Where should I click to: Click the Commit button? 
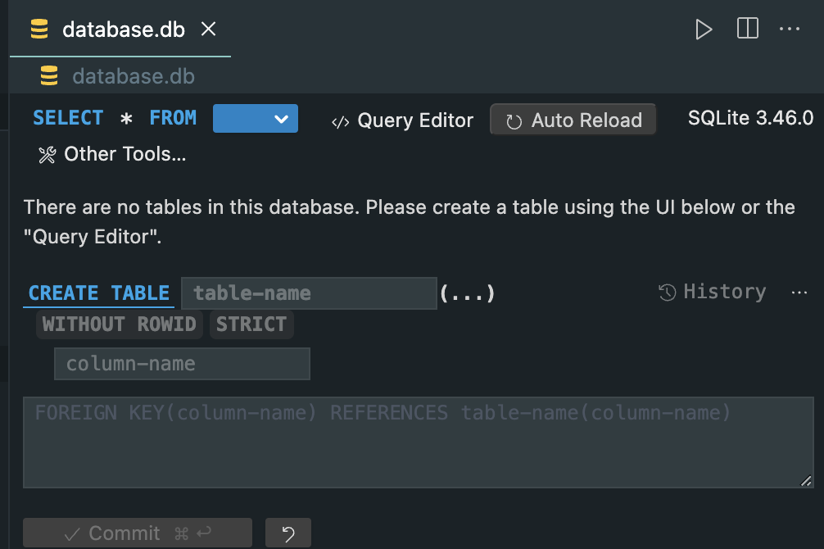138,533
